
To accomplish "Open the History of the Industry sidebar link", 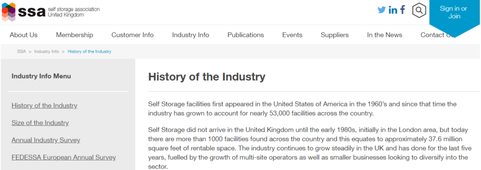I will tap(45, 105).
